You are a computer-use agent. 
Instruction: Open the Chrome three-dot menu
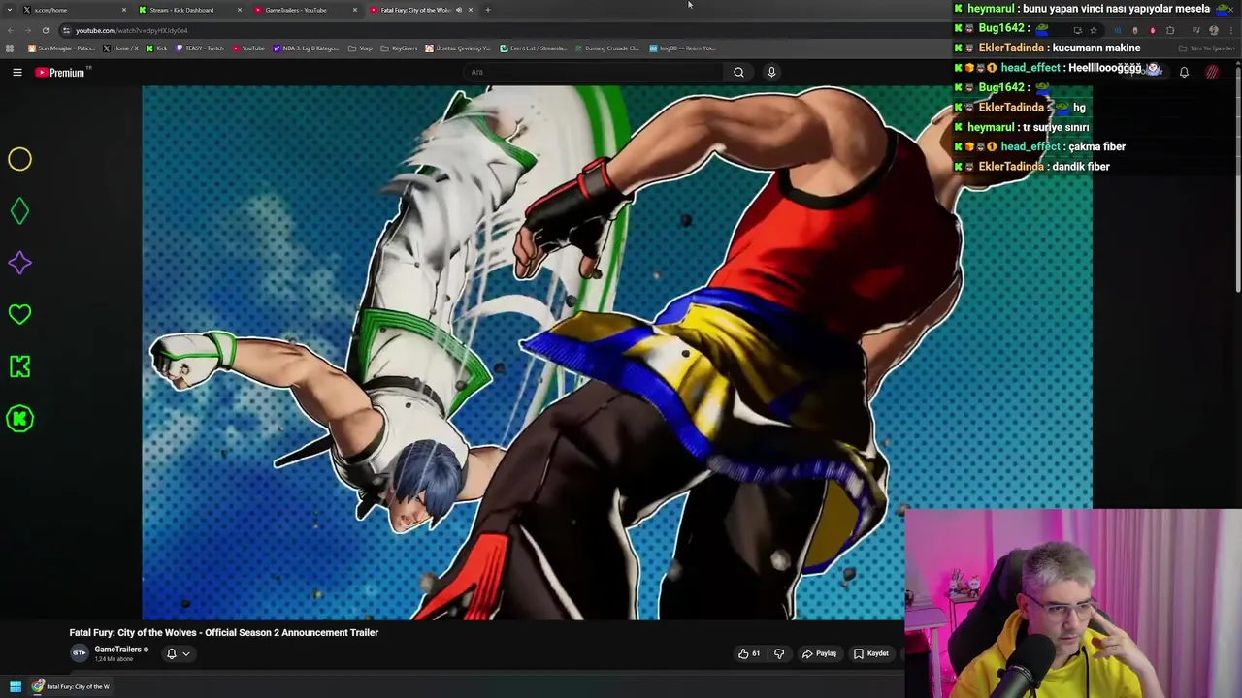[x=1231, y=30]
